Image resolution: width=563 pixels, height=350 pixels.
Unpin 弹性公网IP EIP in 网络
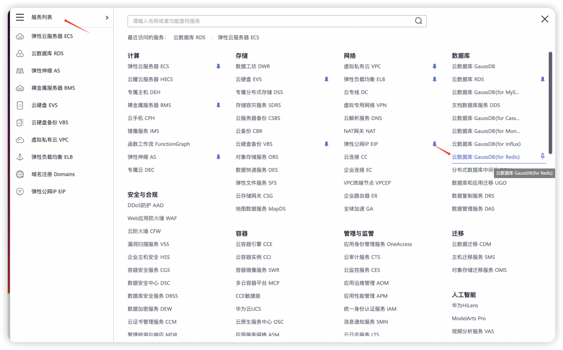click(x=434, y=144)
